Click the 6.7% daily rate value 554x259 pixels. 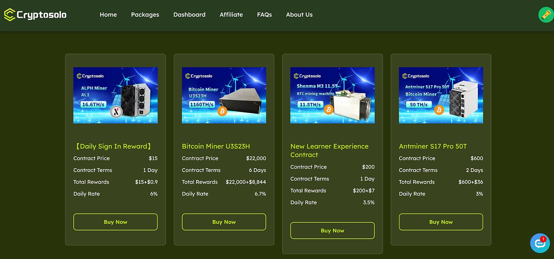tap(261, 194)
